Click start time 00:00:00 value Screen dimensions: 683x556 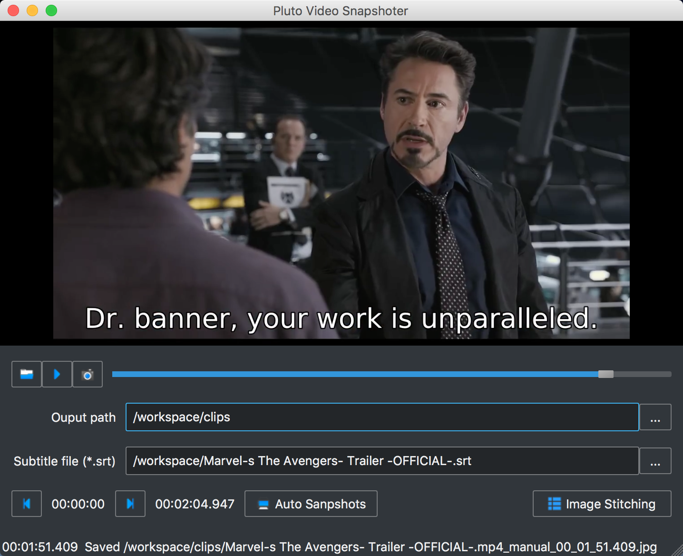78,504
